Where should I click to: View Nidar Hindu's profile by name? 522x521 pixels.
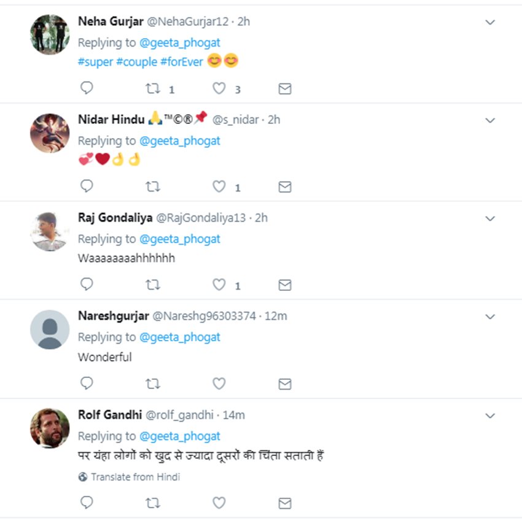[x=111, y=119]
